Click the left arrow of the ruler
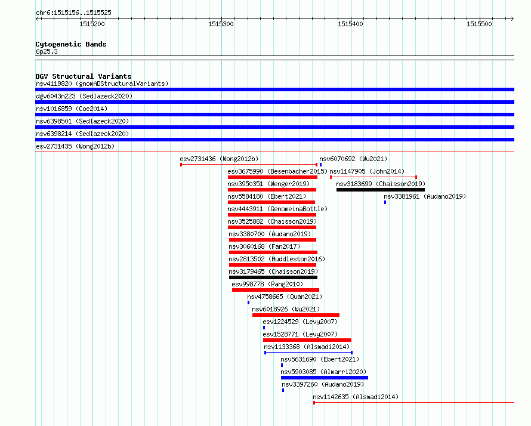531x426 pixels. click(38, 18)
